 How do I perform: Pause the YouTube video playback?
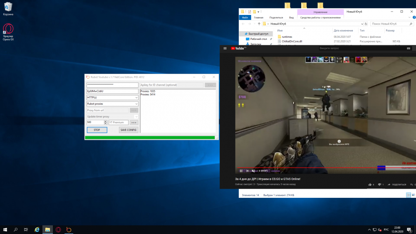pos(241,171)
